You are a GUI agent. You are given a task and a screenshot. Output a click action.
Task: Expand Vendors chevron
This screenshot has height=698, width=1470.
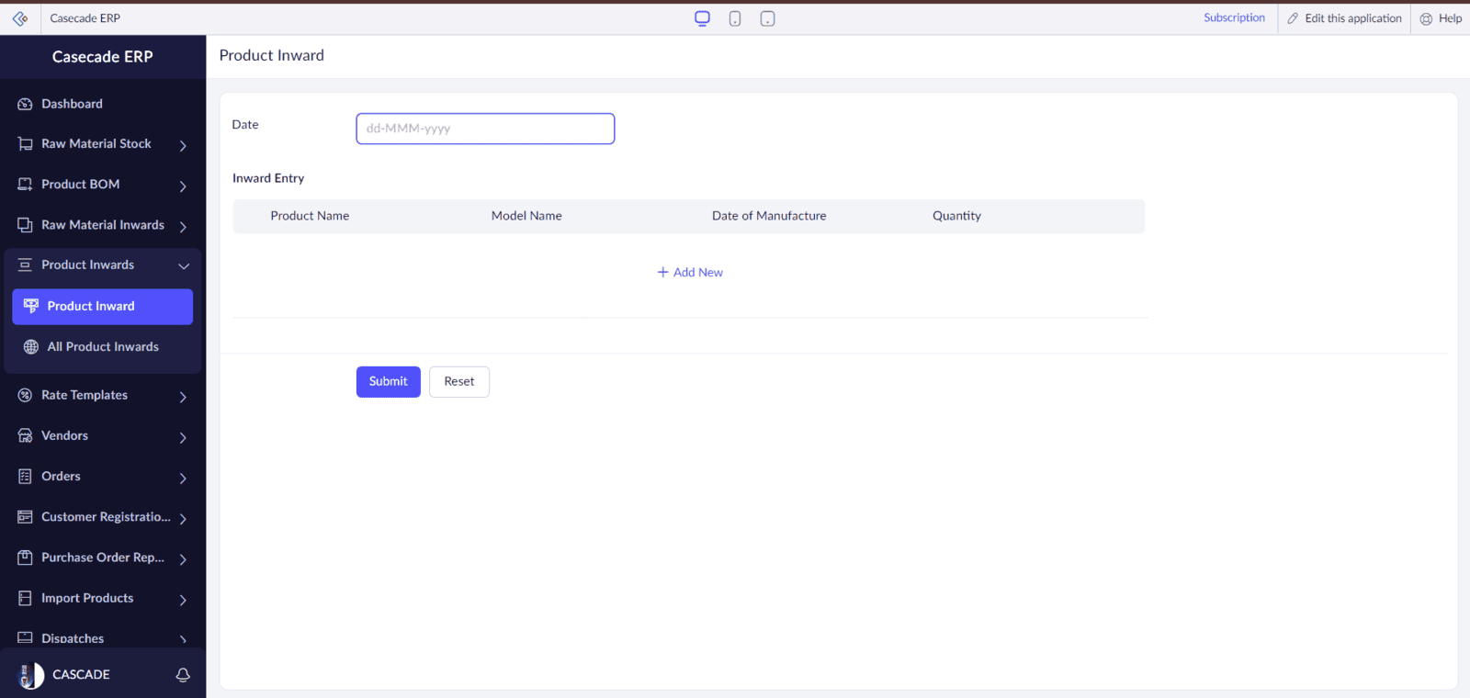pos(183,437)
